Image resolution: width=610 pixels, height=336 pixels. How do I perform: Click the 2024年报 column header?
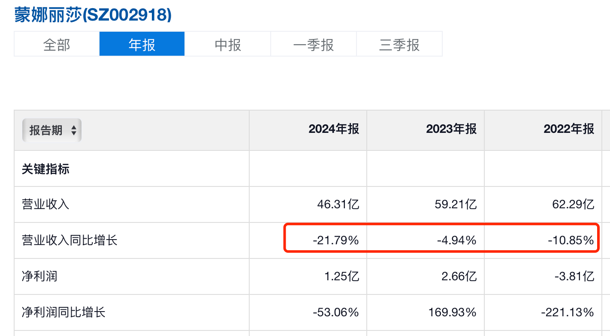334,129
